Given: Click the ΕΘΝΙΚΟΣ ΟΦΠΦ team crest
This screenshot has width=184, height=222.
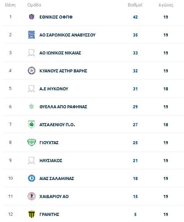Looking at the screenshot, I should coord(31,17).
